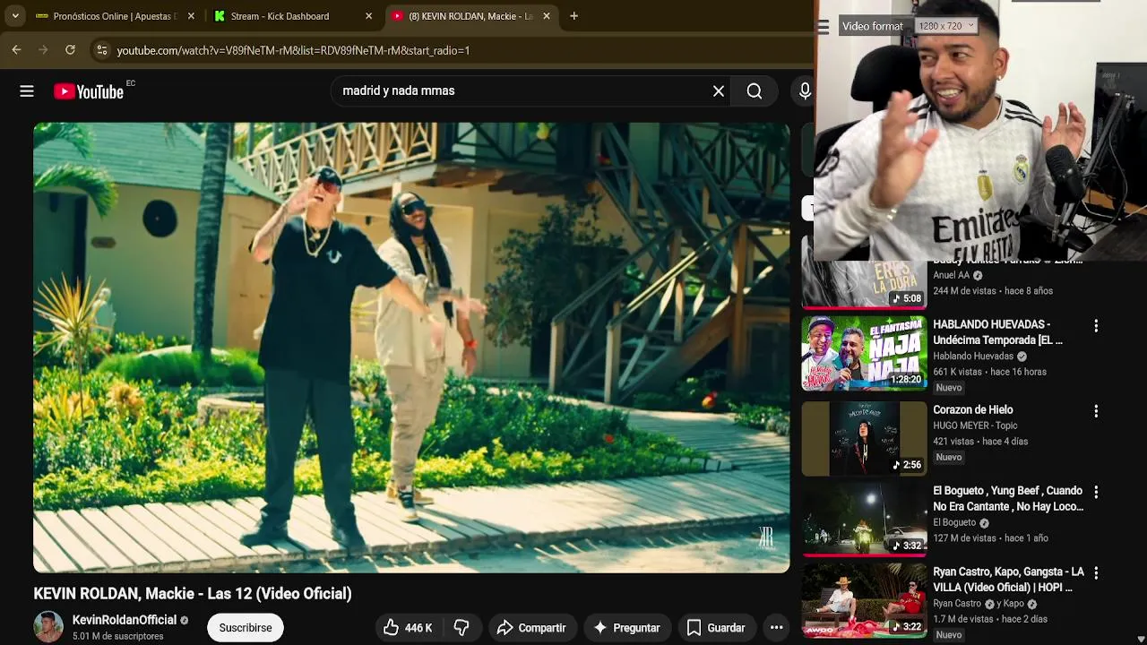Close the Pronósticos Online tab
The image size is (1147, 645).
[191, 16]
